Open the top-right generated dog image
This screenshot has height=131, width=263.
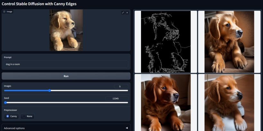pyautogui.click(x=229, y=42)
